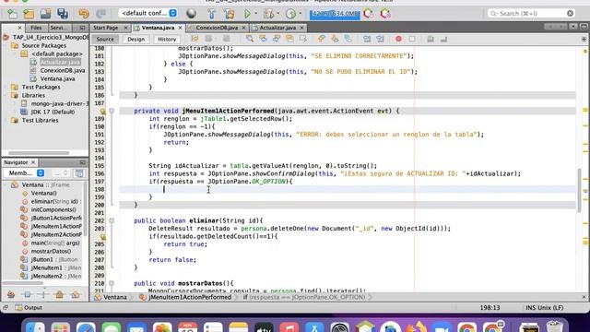The image size is (590, 332).
Task: Click the memory usage bar
Action: (334, 14)
